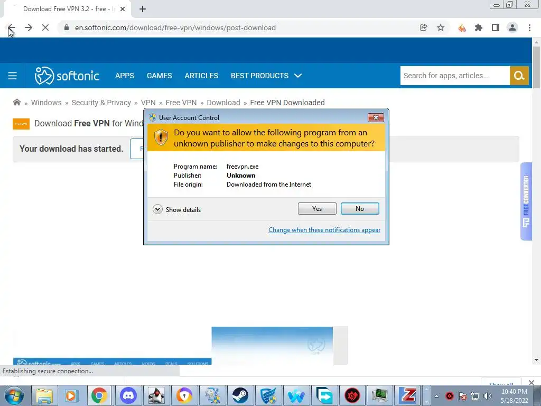Click the taskbar clock showing 10:40 PM
Screen dimensions: 541x406
tap(514, 396)
